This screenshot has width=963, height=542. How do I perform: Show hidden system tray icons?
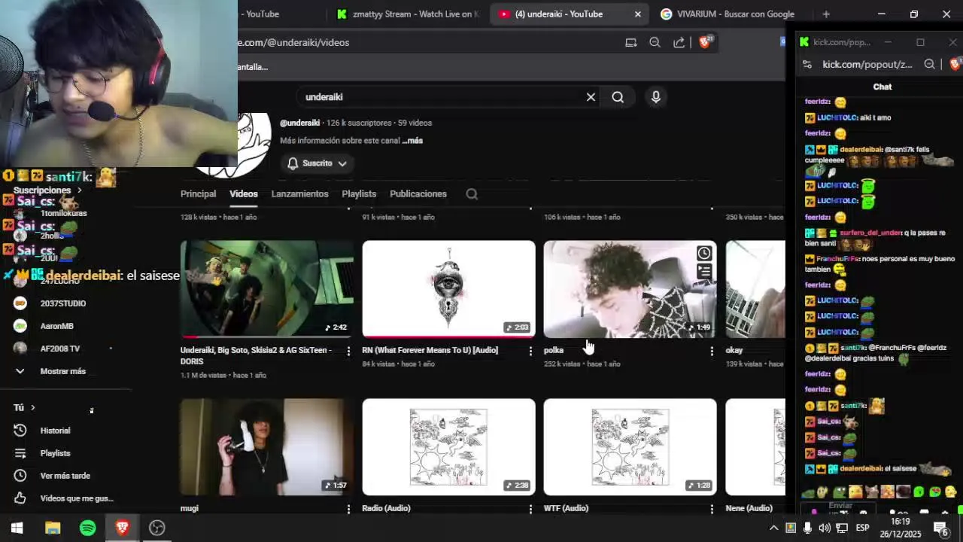point(773,528)
